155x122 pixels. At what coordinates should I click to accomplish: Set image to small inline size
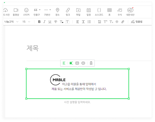(71, 63)
